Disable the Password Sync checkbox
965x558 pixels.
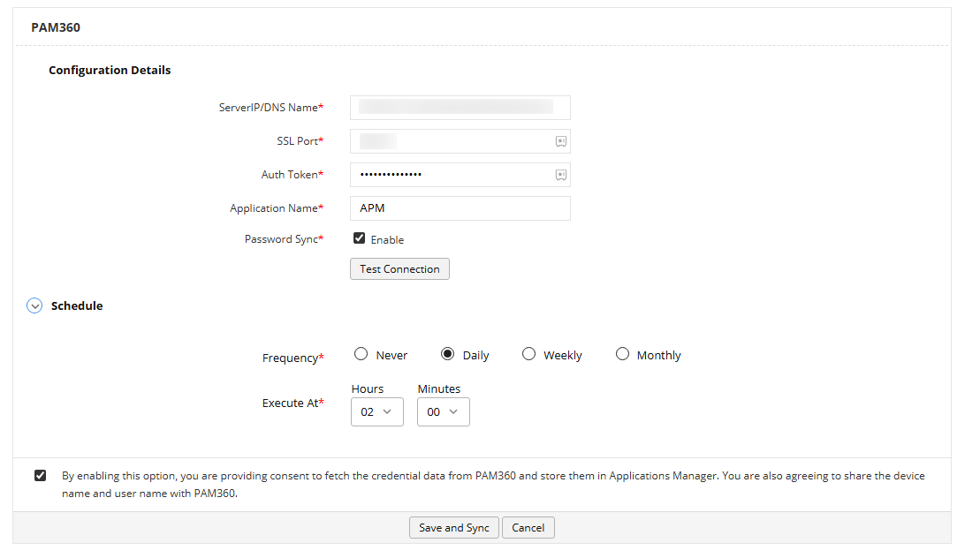(x=359, y=238)
